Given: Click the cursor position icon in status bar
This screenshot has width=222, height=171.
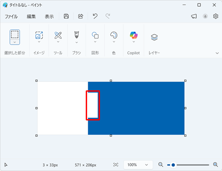Looking at the screenshot, I should point(6,165).
